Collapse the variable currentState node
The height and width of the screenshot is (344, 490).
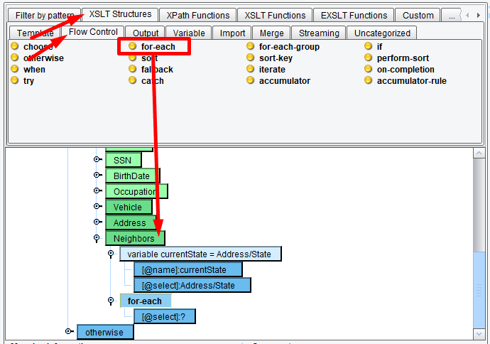111,254
